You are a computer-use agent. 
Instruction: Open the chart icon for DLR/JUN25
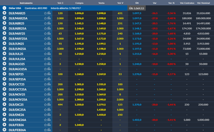click(x=49, y=43)
